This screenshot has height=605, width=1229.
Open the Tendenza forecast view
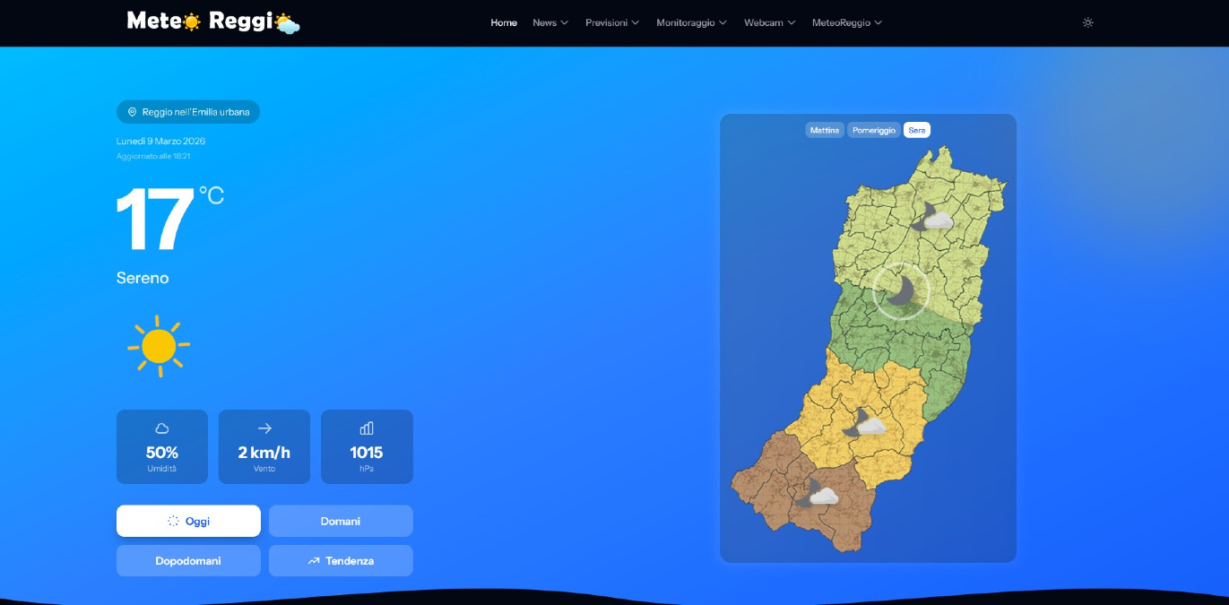[341, 561]
